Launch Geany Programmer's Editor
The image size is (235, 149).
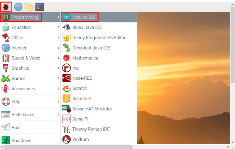(x=99, y=38)
